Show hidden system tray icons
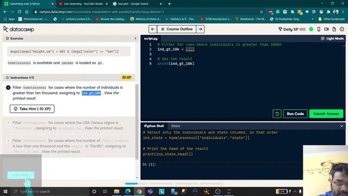The width and height of the screenshot is (348, 196). [x=295, y=191]
